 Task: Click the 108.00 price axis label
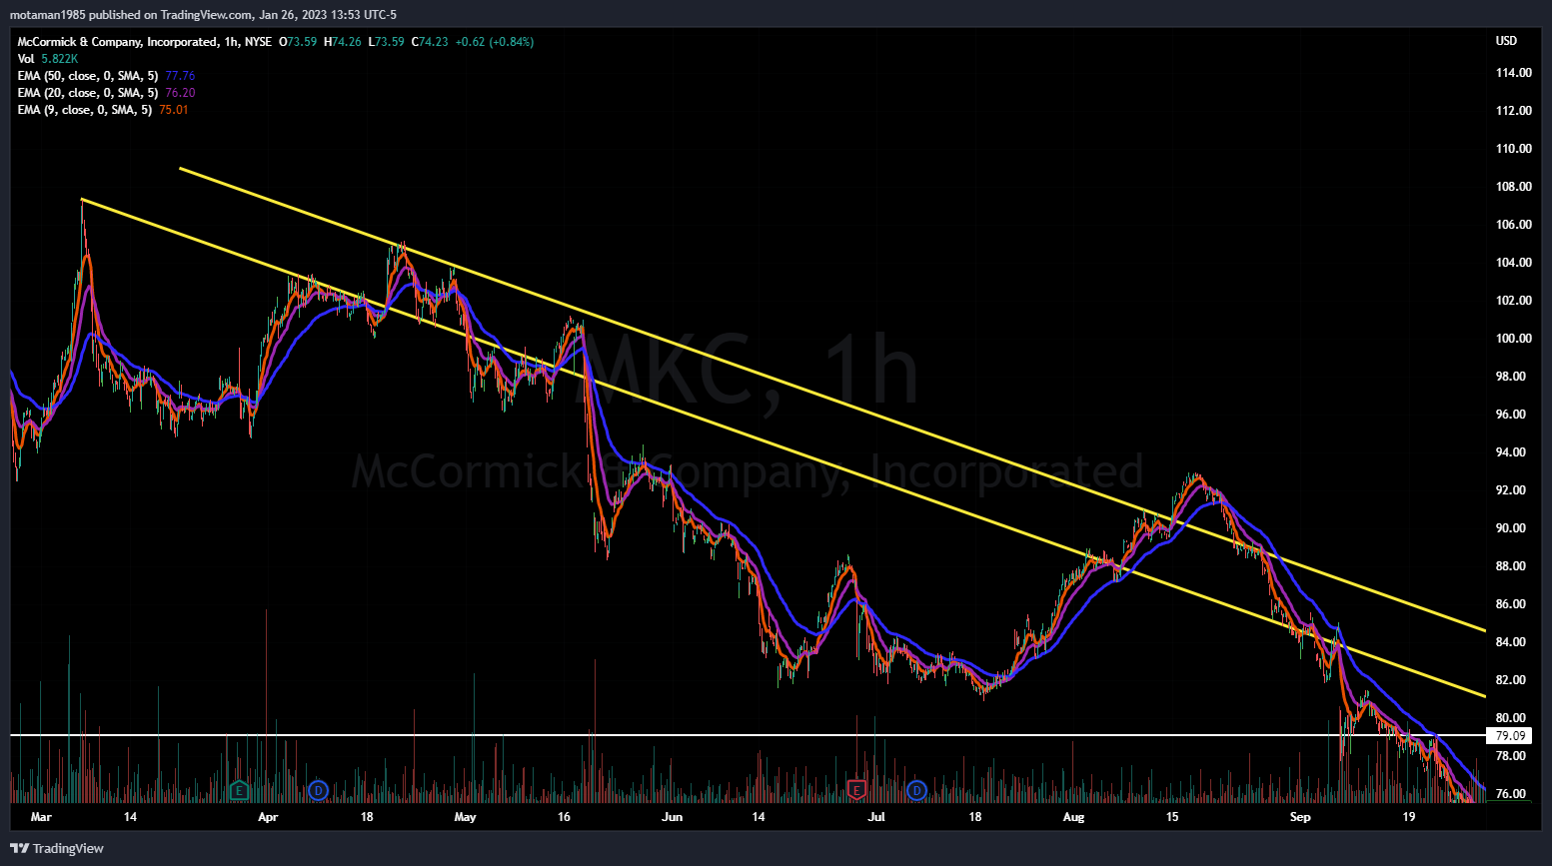[x=1513, y=187]
